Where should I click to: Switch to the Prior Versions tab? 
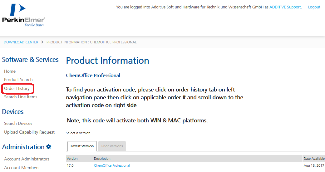point(112,146)
